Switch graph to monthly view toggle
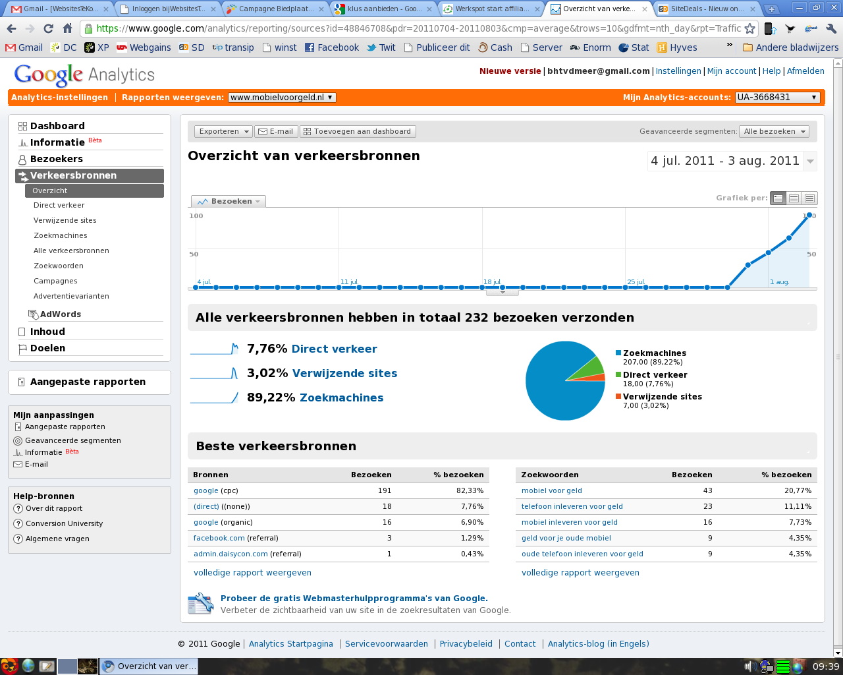Viewport: 843px width, 675px height. click(x=809, y=198)
